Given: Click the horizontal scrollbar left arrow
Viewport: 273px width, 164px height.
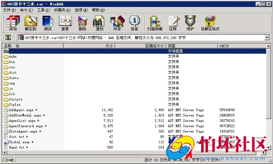Looking at the screenshot, I should [x=4, y=153].
